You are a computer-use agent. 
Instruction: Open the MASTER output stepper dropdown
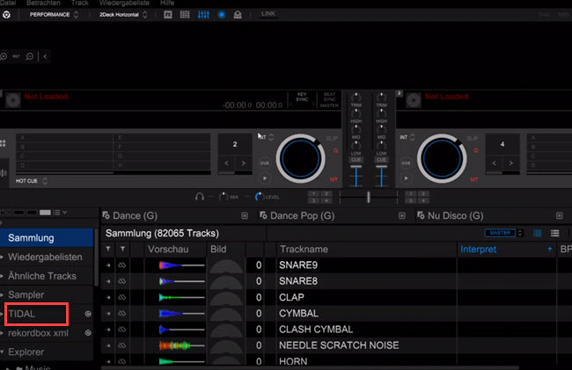click(x=521, y=233)
